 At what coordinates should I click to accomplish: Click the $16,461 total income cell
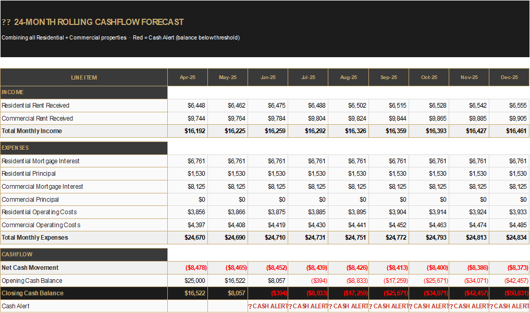pyautogui.click(x=509, y=131)
